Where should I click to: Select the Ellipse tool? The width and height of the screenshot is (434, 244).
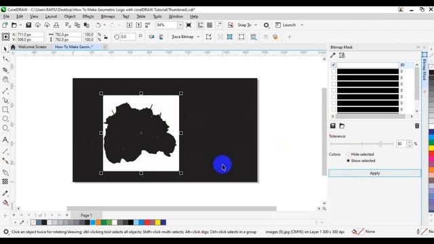[x=5, y=119]
